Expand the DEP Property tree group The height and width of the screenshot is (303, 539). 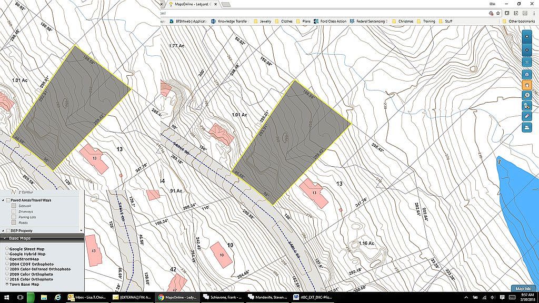click(3, 230)
